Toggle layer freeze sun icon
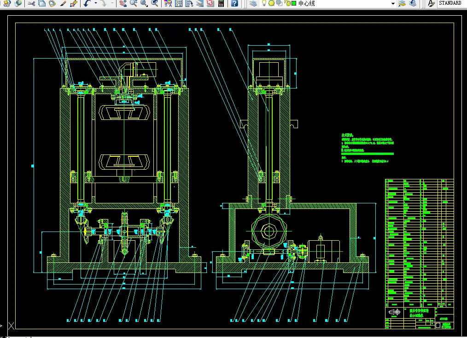The height and width of the screenshot is (338, 467). [271, 3]
